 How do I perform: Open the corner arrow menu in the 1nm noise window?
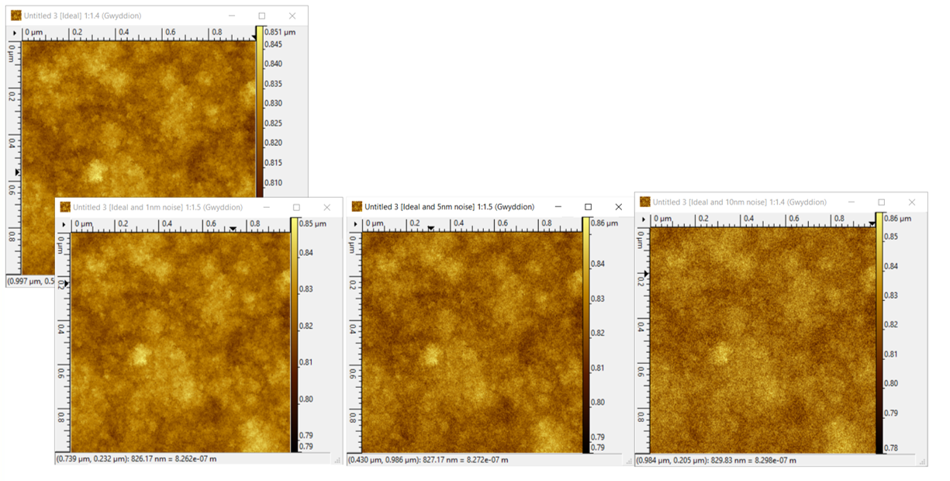(64, 223)
